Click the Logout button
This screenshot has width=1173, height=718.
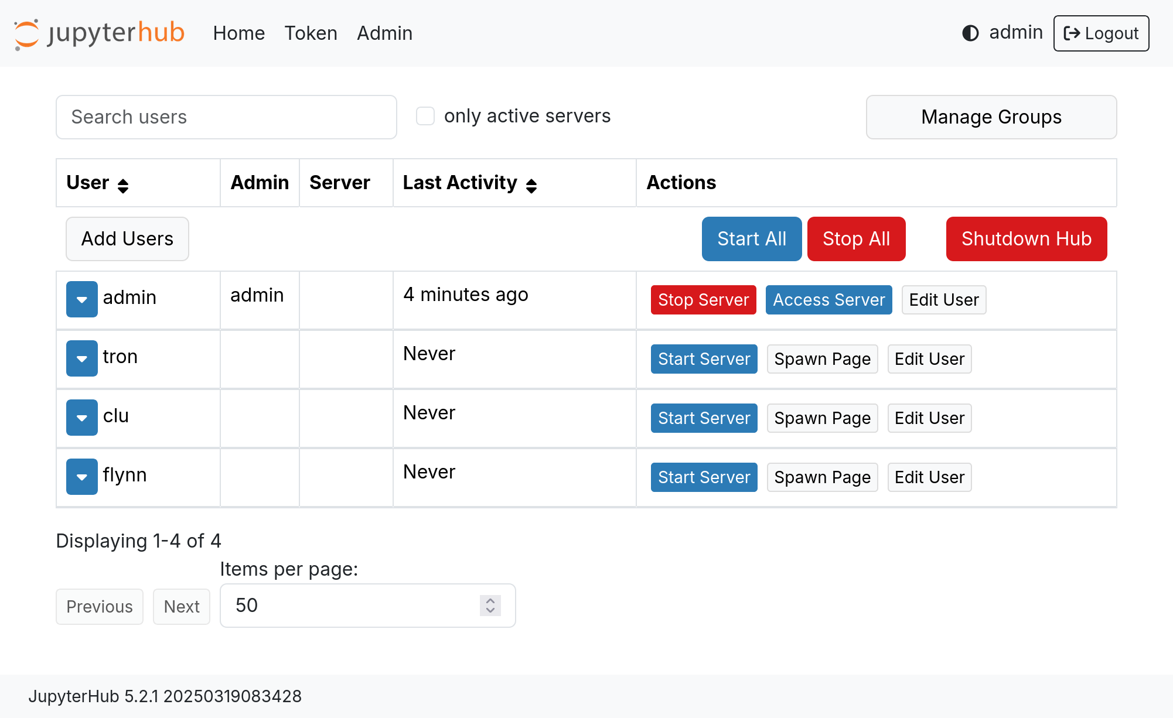pos(1101,33)
